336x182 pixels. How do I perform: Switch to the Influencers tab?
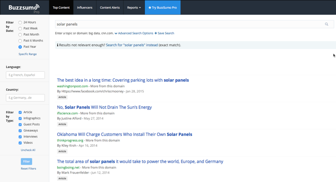(85, 8)
